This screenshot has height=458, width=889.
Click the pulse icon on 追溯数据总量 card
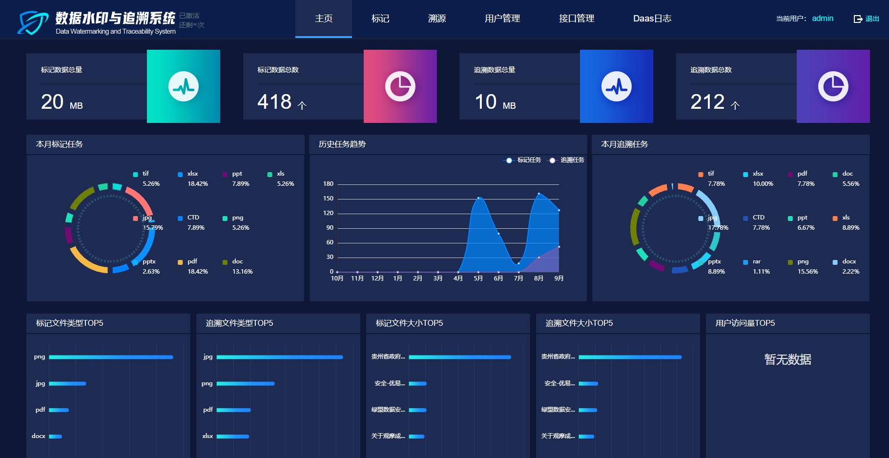(616, 86)
